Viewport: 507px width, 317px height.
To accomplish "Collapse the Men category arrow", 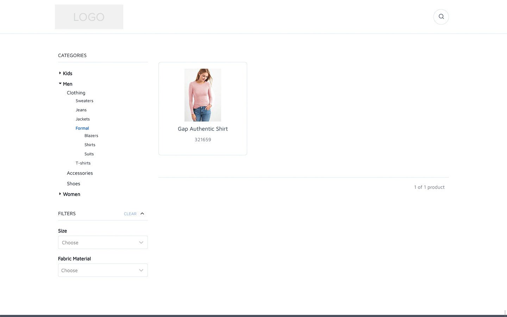I will (x=60, y=84).
